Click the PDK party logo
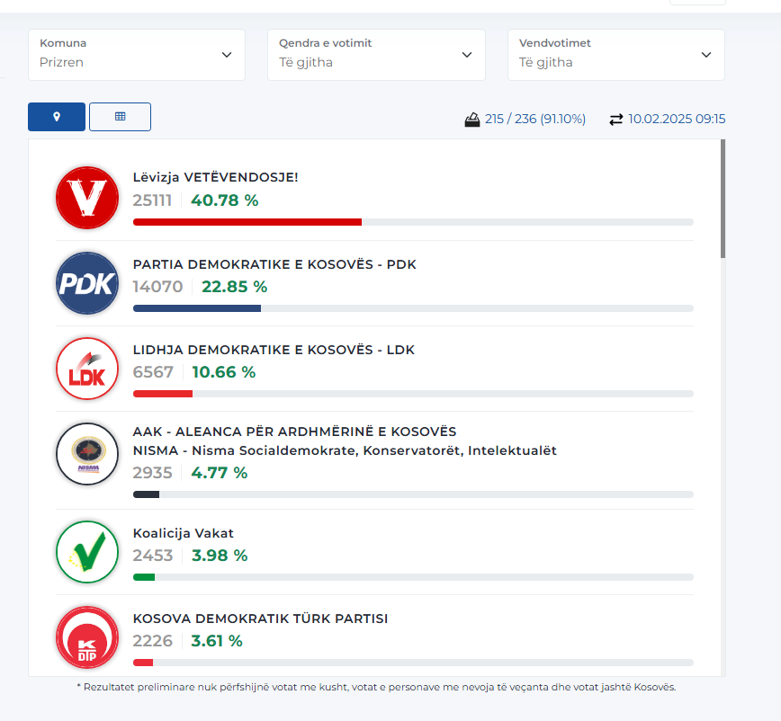 87,283
